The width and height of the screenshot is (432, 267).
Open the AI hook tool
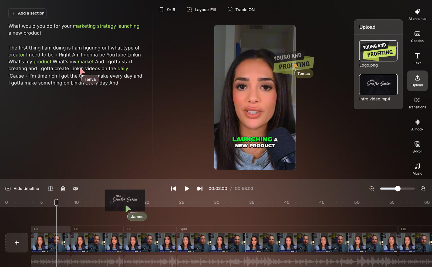(417, 125)
